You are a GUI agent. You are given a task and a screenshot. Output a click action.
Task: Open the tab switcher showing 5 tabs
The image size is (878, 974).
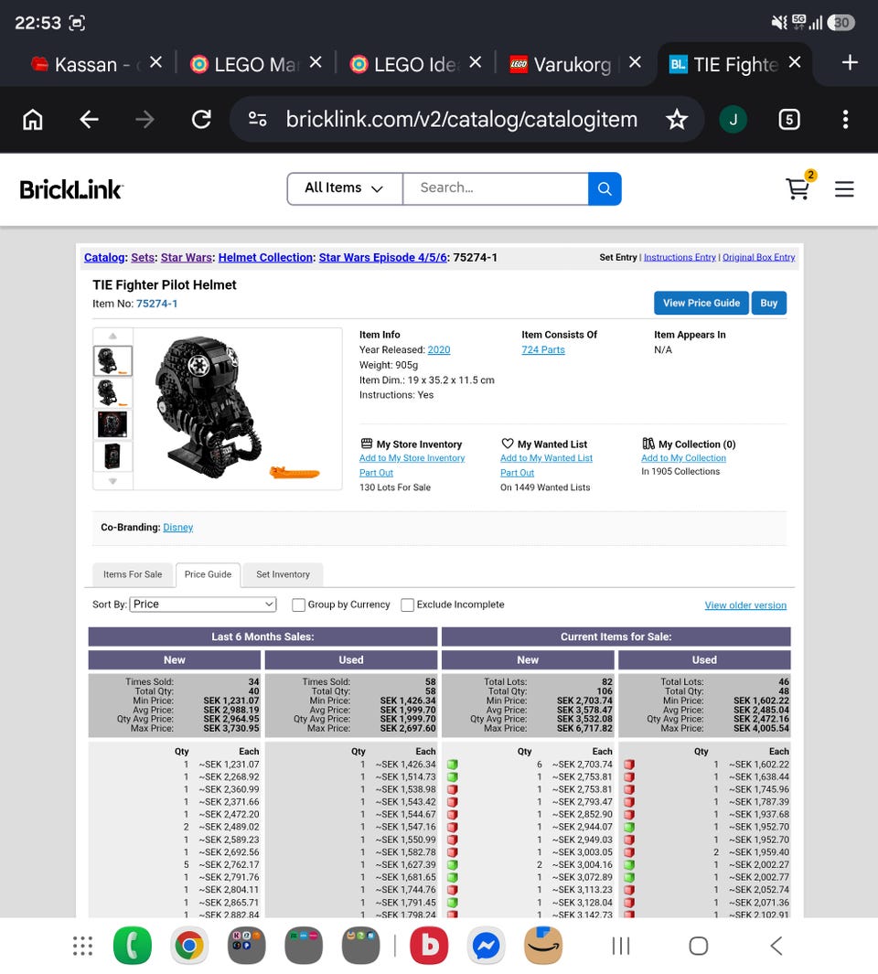click(x=789, y=119)
